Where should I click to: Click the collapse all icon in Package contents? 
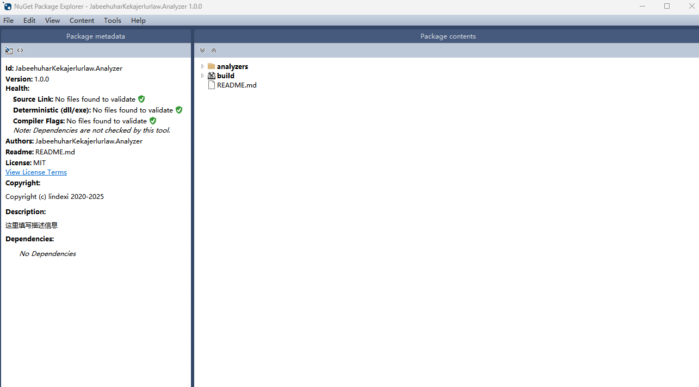pos(214,51)
